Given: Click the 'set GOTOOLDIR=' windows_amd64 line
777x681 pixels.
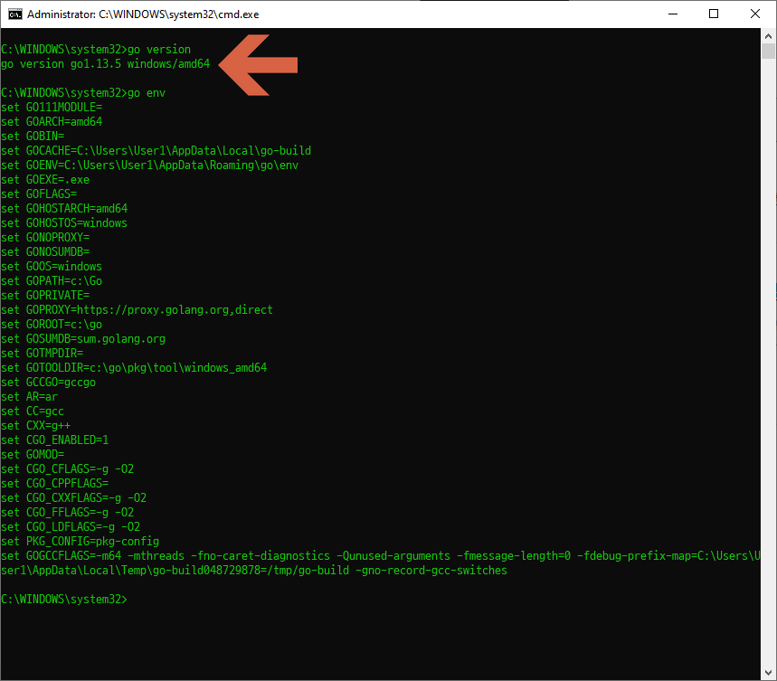Looking at the screenshot, I should click(134, 368).
